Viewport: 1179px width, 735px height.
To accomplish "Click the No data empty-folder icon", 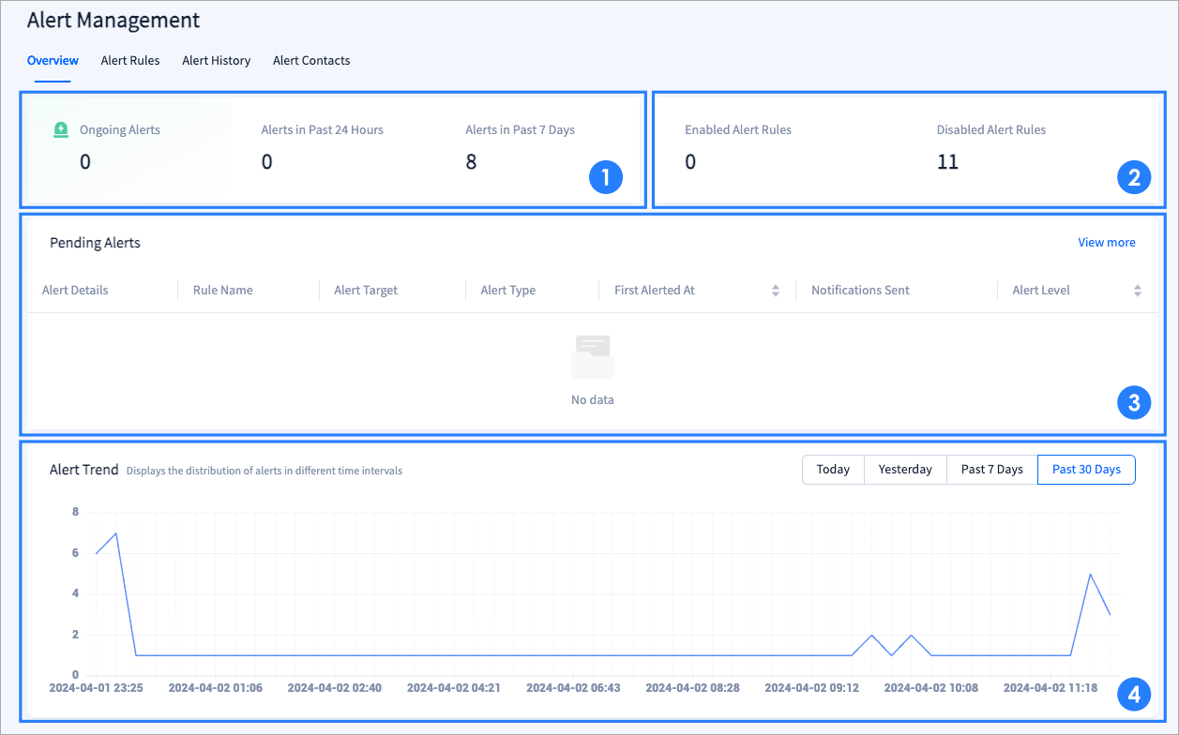I will click(592, 357).
